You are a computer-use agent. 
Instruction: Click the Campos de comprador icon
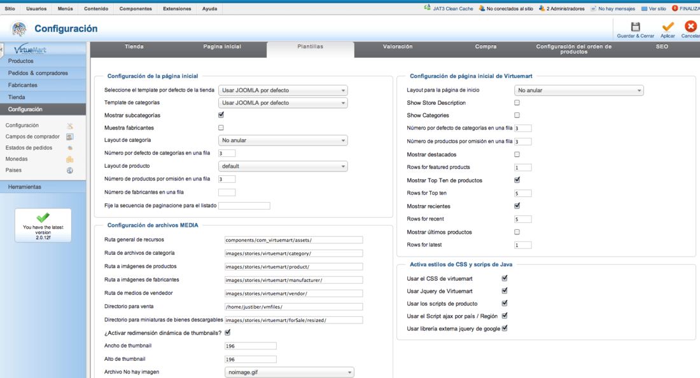click(x=69, y=137)
